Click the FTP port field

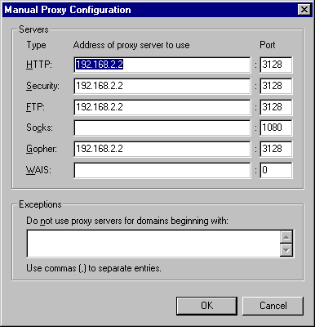pos(276,107)
